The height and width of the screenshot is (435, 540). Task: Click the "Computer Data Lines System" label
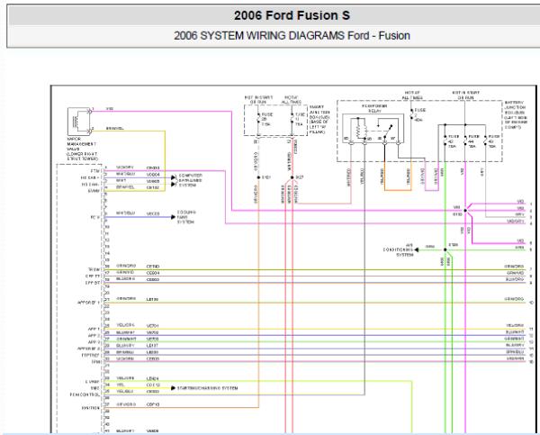(x=191, y=180)
